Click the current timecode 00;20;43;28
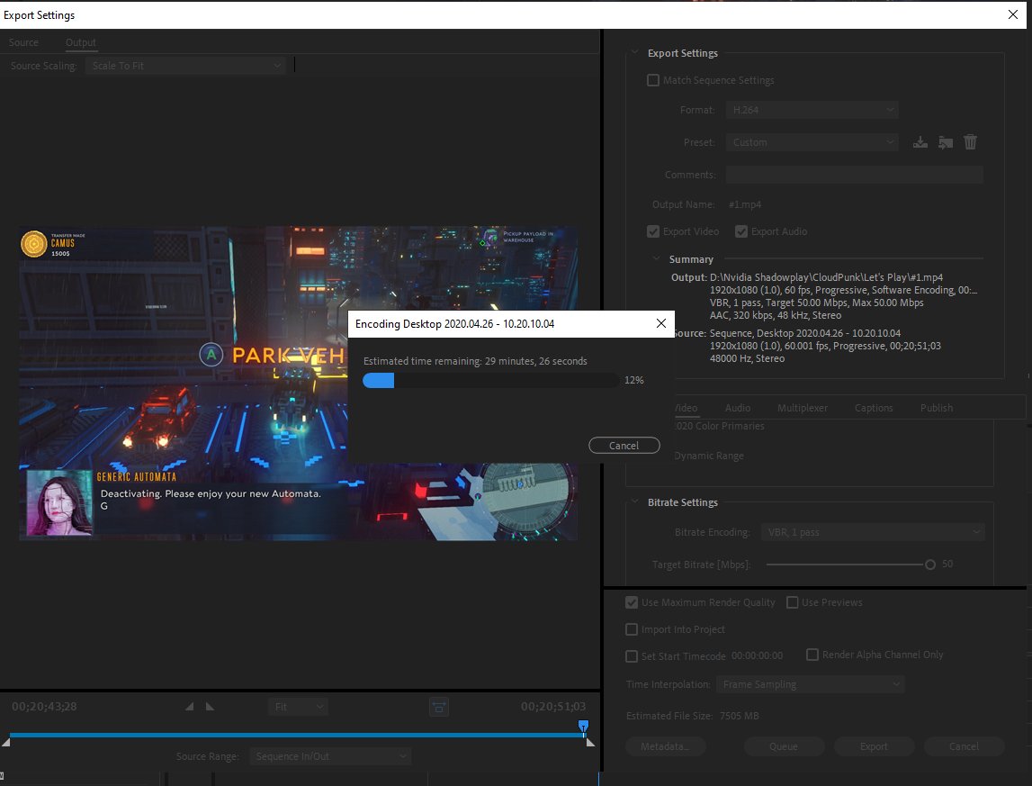 [x=44, y=706]
